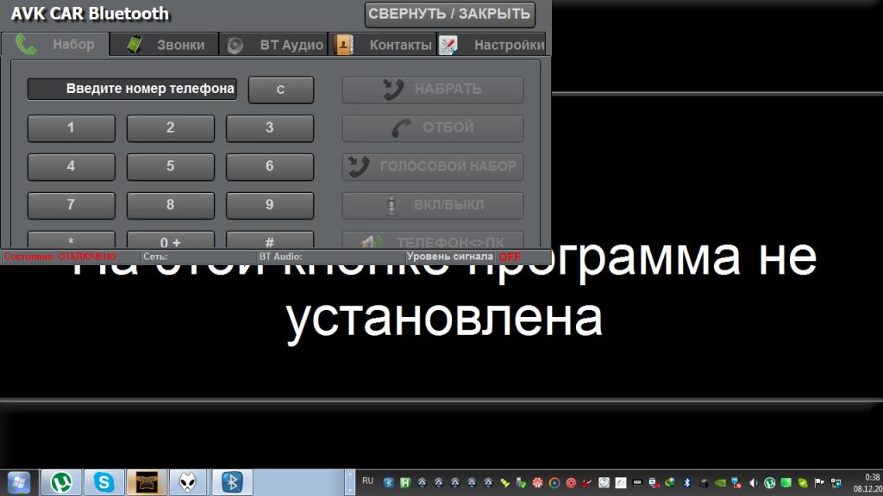Viewport: 883px width, 496px height.
Task: Clear the number with the C button
Action: 280,90
